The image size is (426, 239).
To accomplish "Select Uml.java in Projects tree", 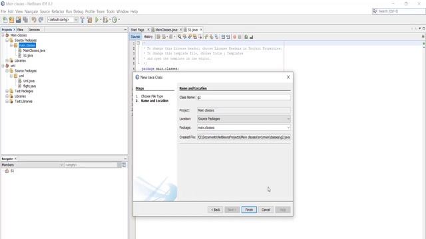I will 29,81.
